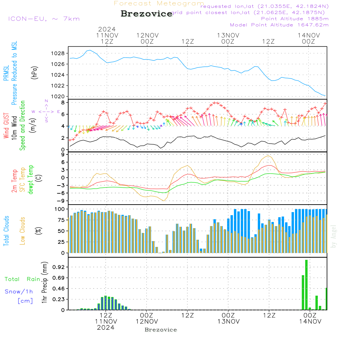The image size is (341, 341).
Task: Select the '(%)' cloud unit label
Action: [x=38, y=231]
